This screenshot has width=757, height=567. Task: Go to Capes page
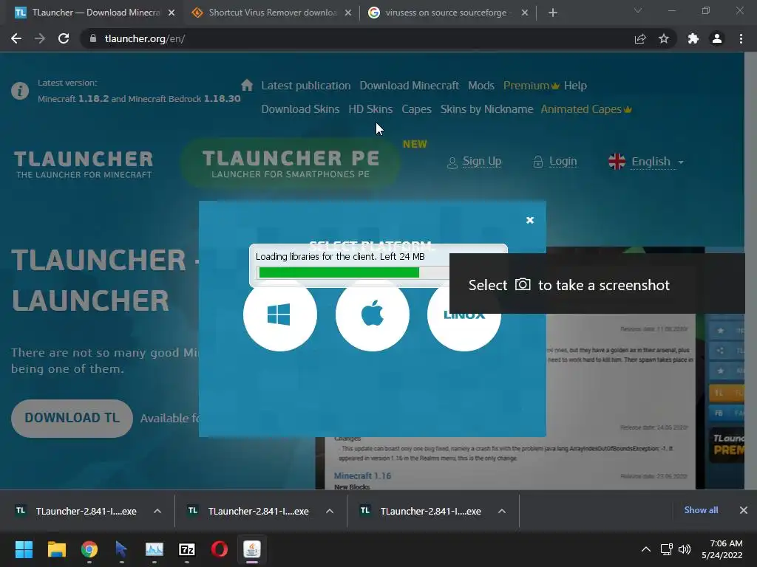[x=416, y=109]
